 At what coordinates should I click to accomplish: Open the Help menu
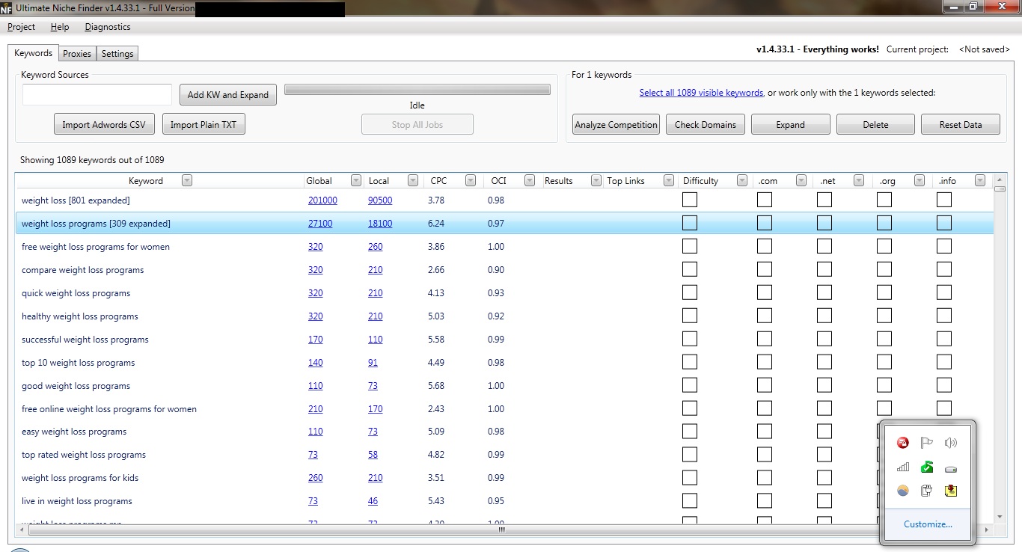pos(60,27)
